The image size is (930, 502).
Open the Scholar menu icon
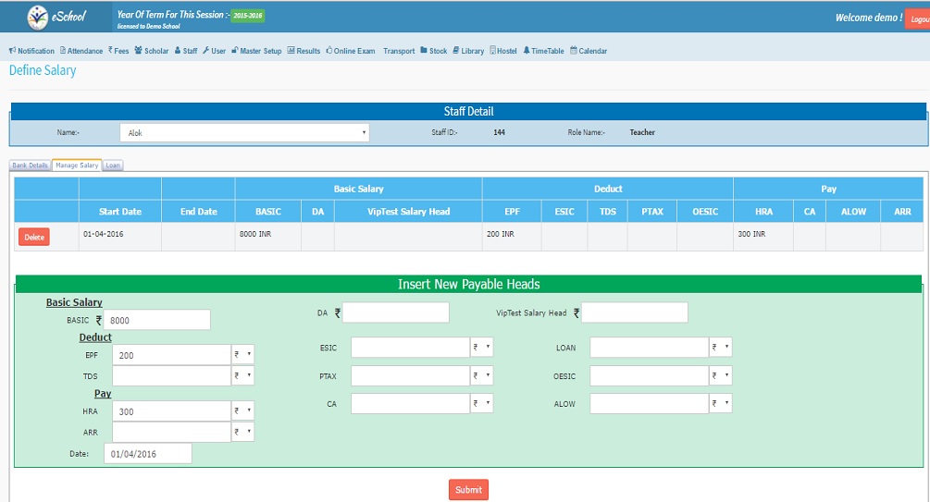coord(139,51)
